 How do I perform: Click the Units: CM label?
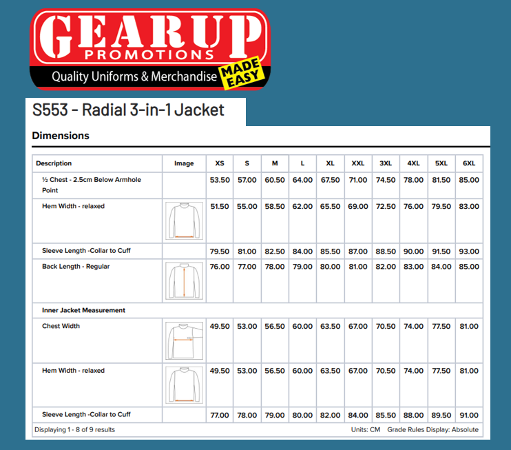point(366,430)
